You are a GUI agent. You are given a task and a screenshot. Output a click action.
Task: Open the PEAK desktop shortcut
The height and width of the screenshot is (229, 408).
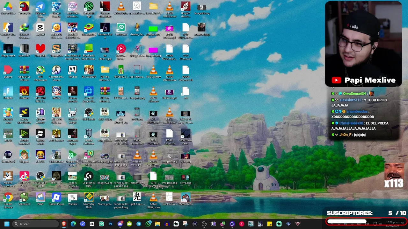click(40, 199)
